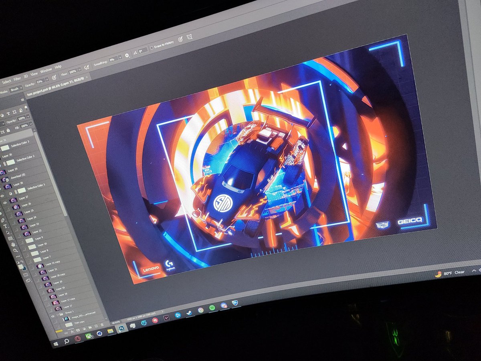Viewport: 481px width, 361px height.
Task: Expand the eraser Opacity 53% dropdown arrow
Action: (47, 79)
